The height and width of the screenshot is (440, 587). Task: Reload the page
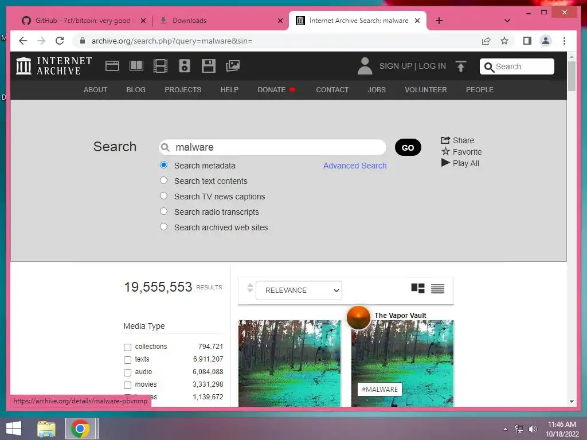(60, 41)
